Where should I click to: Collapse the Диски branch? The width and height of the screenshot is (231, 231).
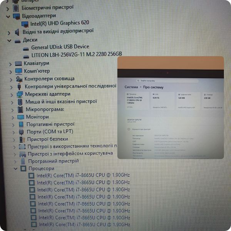(x=9, y=40)
